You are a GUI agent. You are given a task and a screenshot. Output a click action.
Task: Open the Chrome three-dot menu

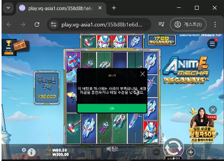tap(215, 24)
